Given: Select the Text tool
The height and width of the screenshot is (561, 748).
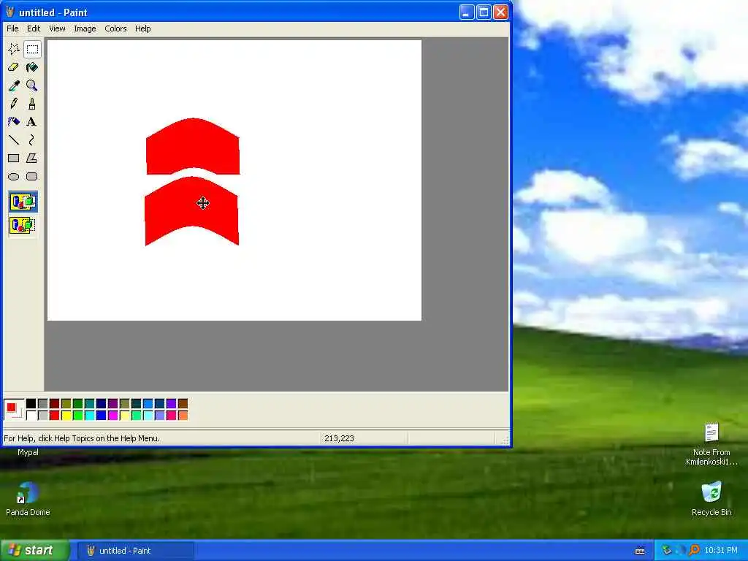Looking at the screenshot, I should coord(32,122).
